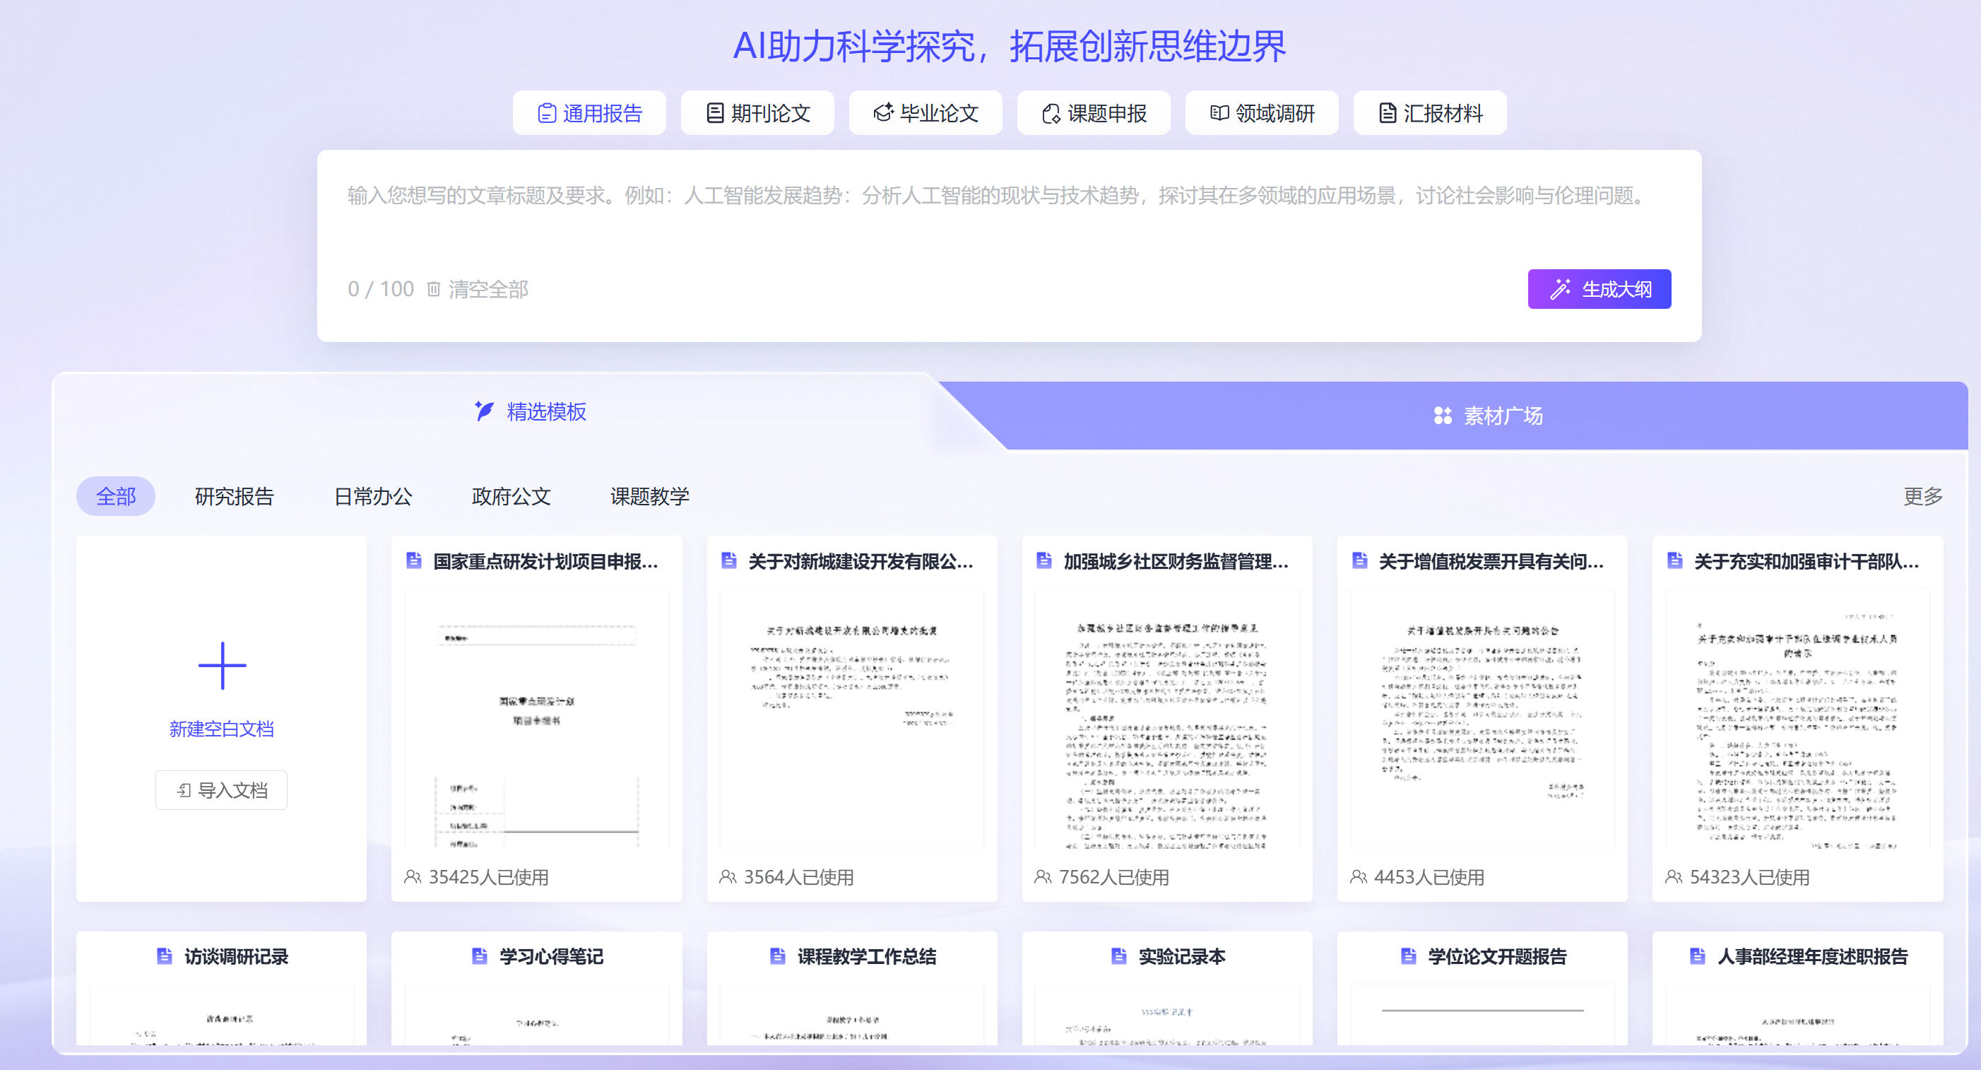This screenshot has height=1070, width=1981.
Task: Click document icon beside 加强城乡社区财务监督管理
Action: tap(1044, 560)
